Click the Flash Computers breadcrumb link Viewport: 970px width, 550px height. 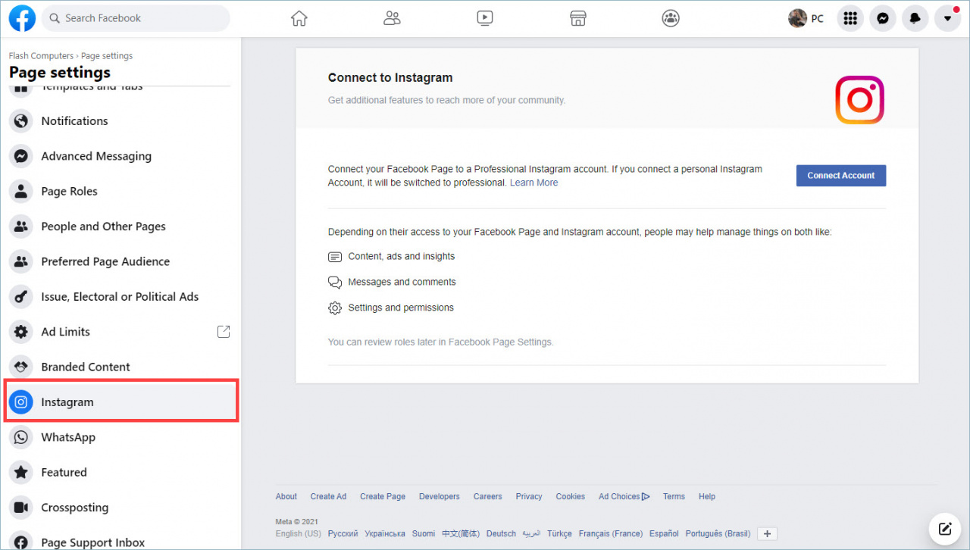(x=41, y=56)
